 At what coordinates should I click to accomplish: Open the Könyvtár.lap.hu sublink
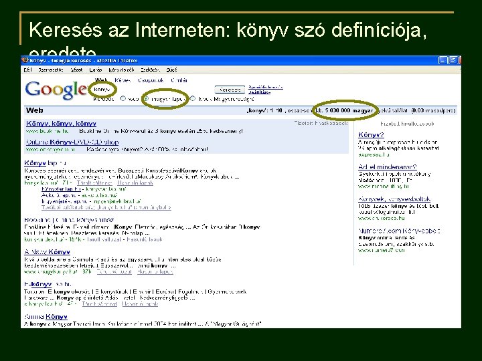(x=61, y=189)
